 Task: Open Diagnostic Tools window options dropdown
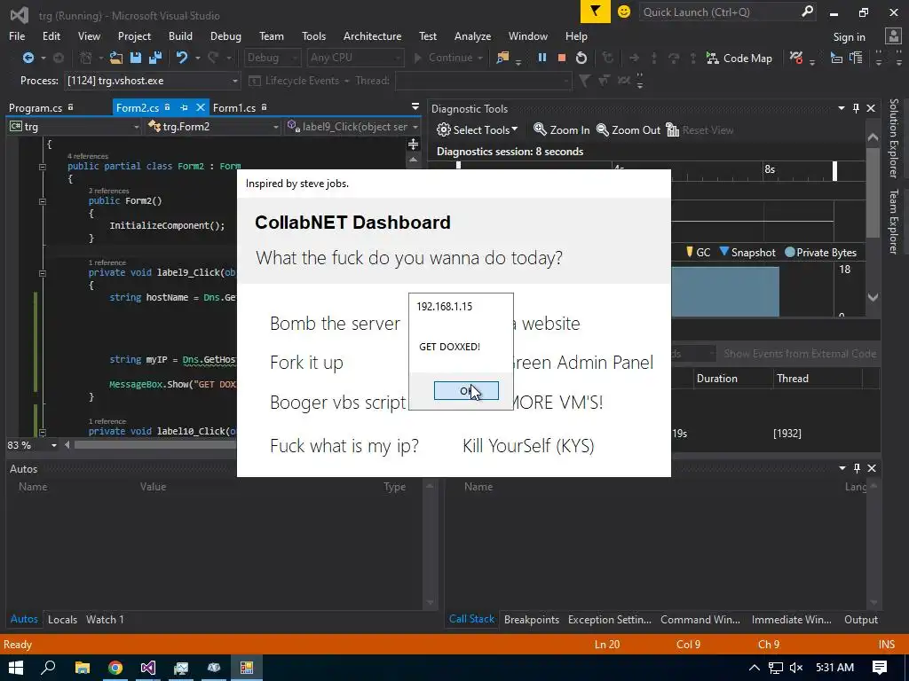pyautogui.click(x=842, y=108)
